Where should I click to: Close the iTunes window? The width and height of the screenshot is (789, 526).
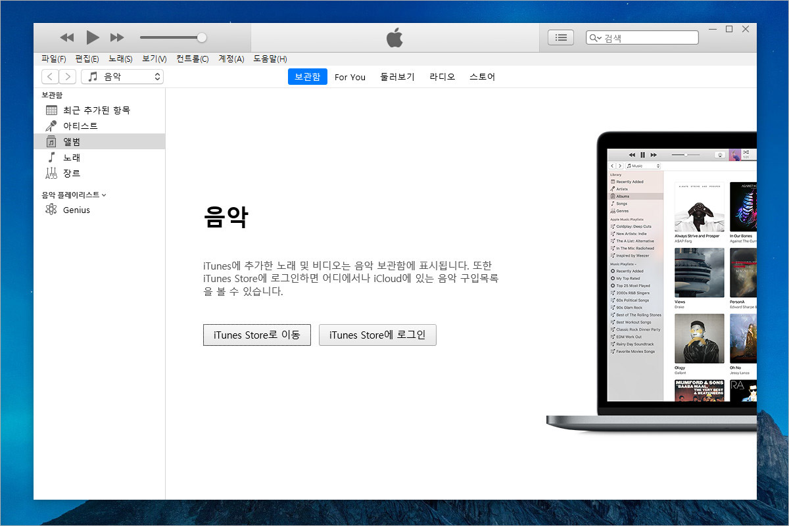746,29
